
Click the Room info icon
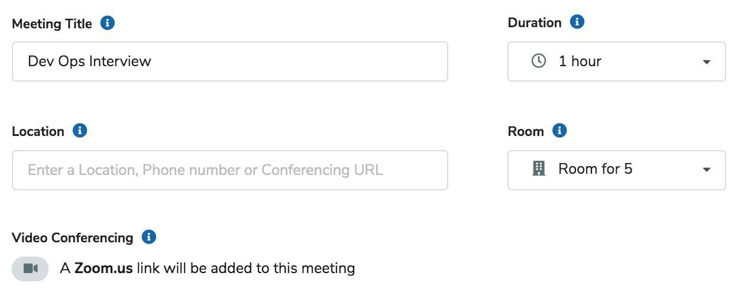point(559,131)
